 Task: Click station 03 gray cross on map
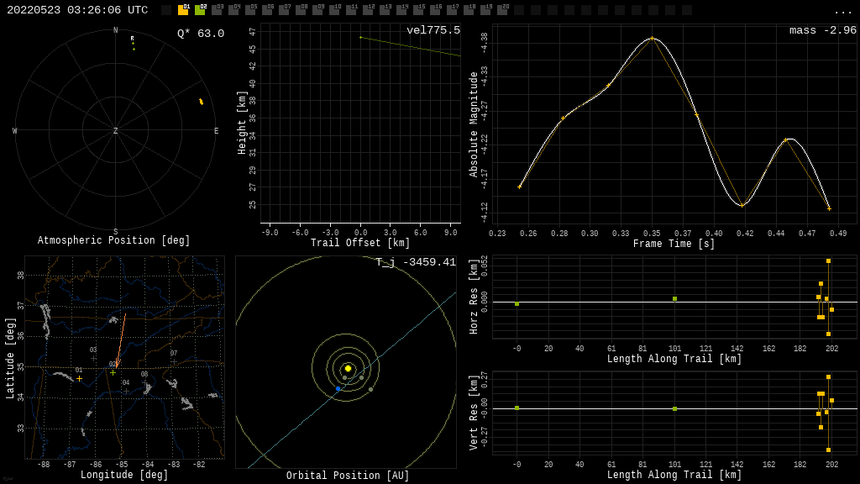tap(93, 359)
